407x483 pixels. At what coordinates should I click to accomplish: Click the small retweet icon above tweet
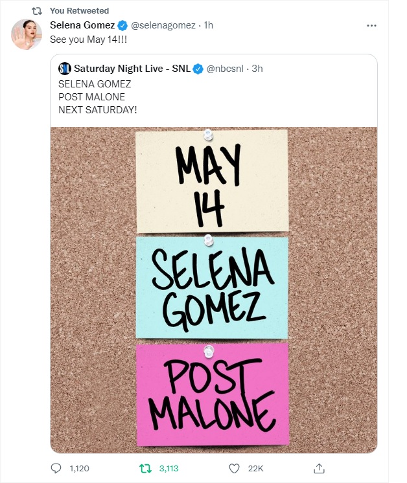[37, 11]
